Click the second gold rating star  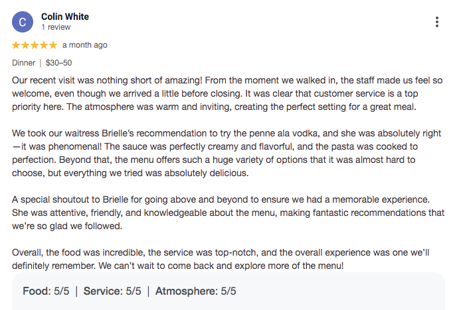[x=25, y=45]
